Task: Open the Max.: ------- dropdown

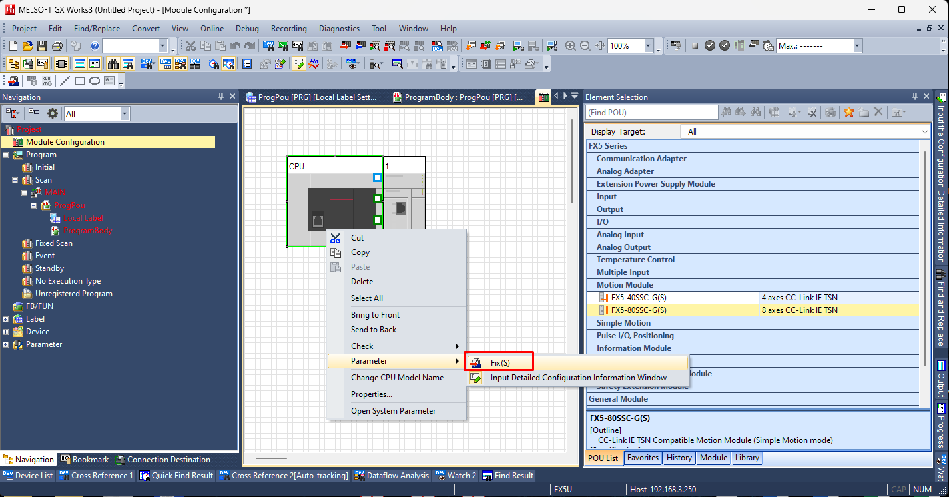Action: [857, 46]
